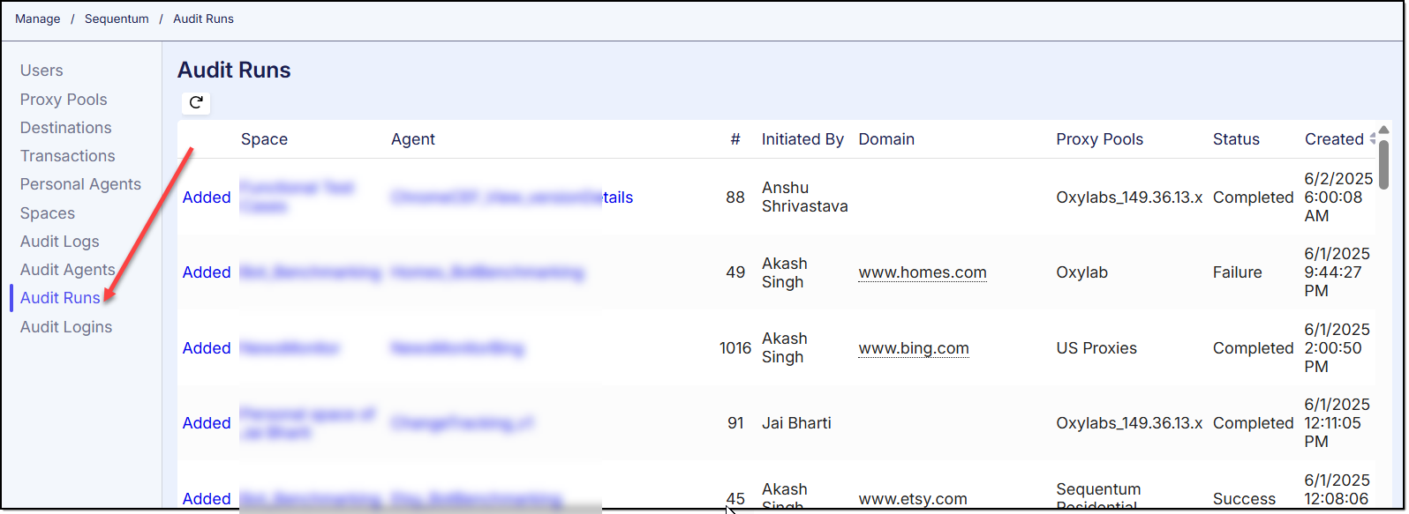Open the www.bing.com domain link
The image size is (1409, 514).
coord(914,348)
